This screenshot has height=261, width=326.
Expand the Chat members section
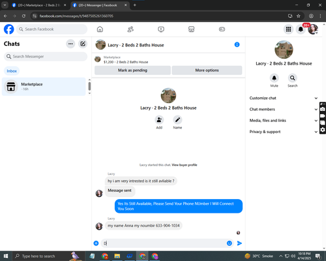coord(284,109)
